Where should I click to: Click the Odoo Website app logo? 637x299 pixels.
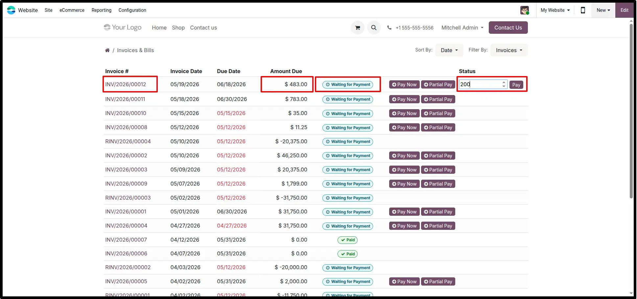pos(11,10)
